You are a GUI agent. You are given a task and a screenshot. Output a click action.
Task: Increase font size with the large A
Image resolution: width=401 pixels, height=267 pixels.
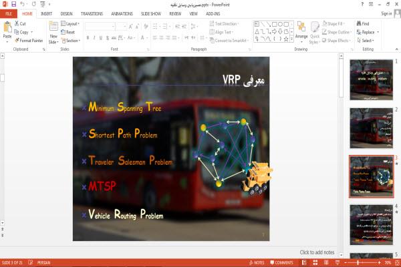(131, 26)
